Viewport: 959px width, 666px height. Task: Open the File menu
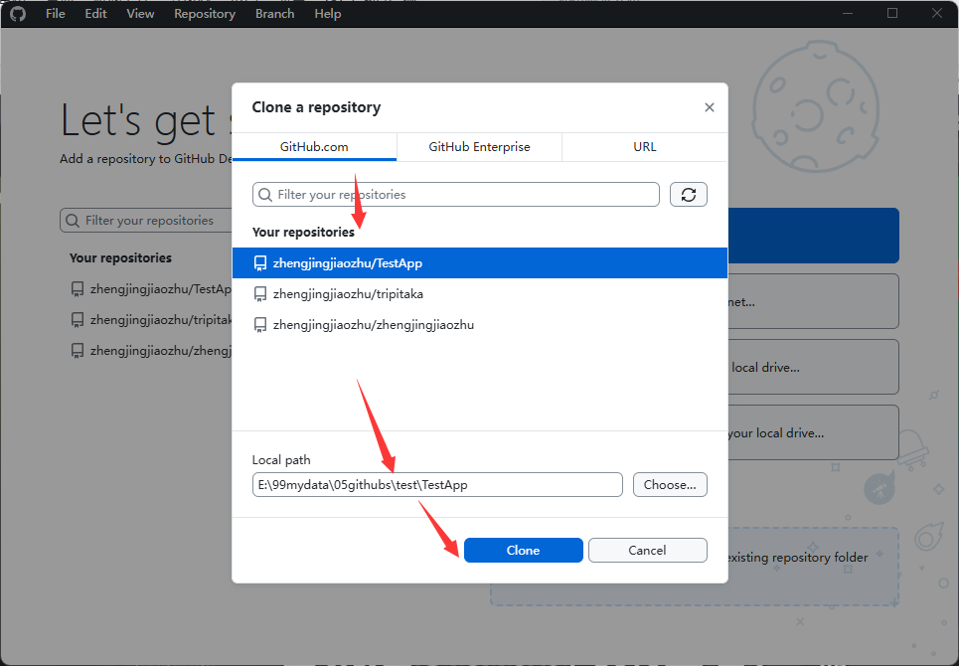tap(55, 14)
